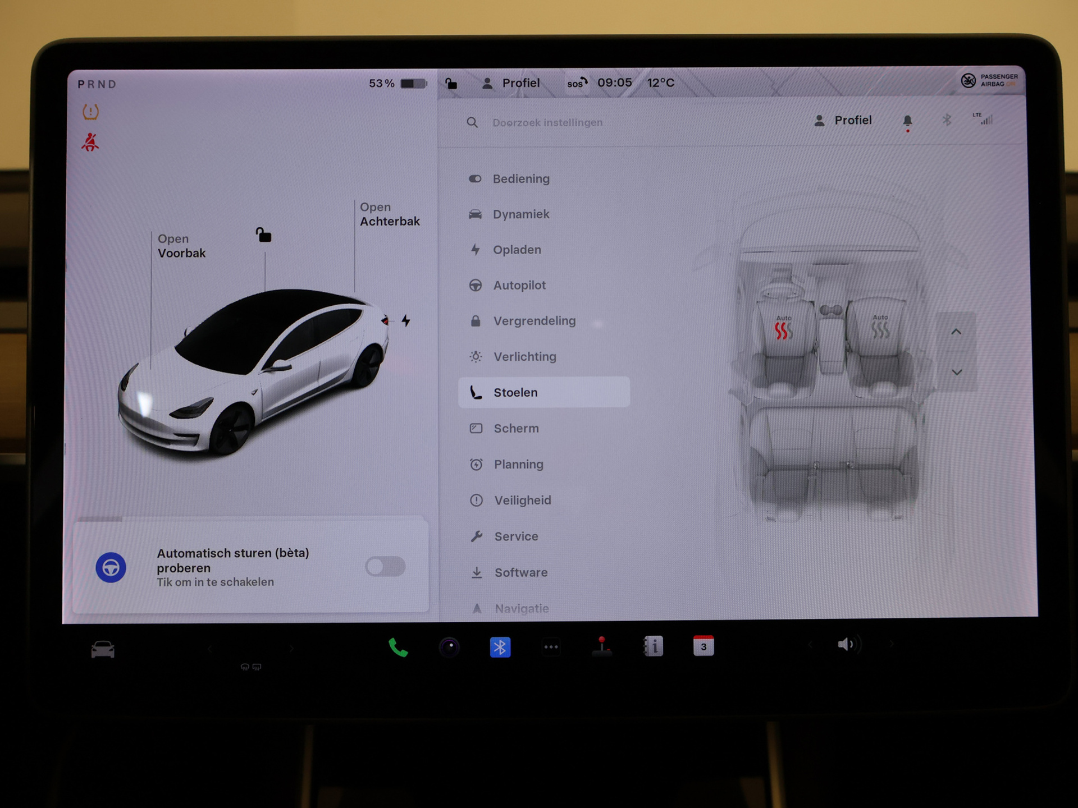Launch the joystick arcade app
The width and height of the screenshot is (1078, 808).
(601, 646)
